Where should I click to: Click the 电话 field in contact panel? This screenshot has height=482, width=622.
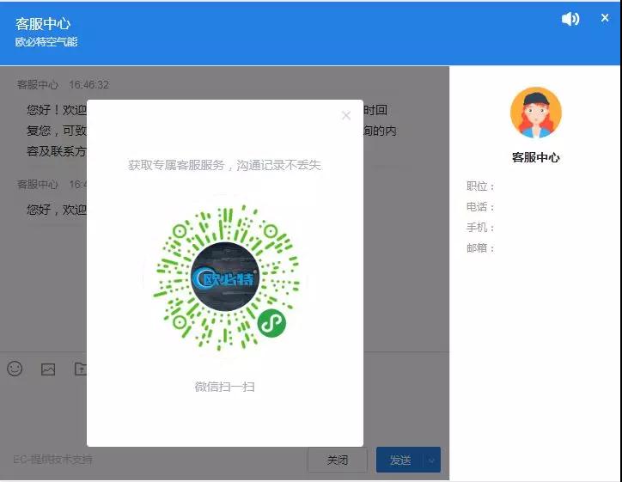tap(481, 207)
